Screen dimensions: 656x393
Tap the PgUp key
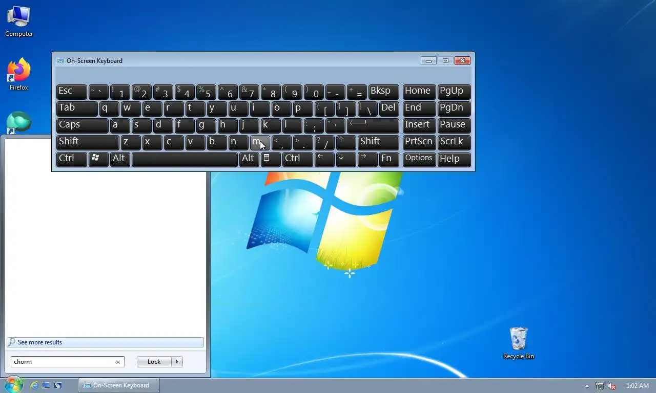(x=454, y=92)
